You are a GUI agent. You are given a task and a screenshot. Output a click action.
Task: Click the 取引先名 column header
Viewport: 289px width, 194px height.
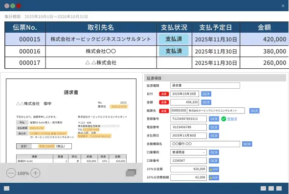(101, 27)
